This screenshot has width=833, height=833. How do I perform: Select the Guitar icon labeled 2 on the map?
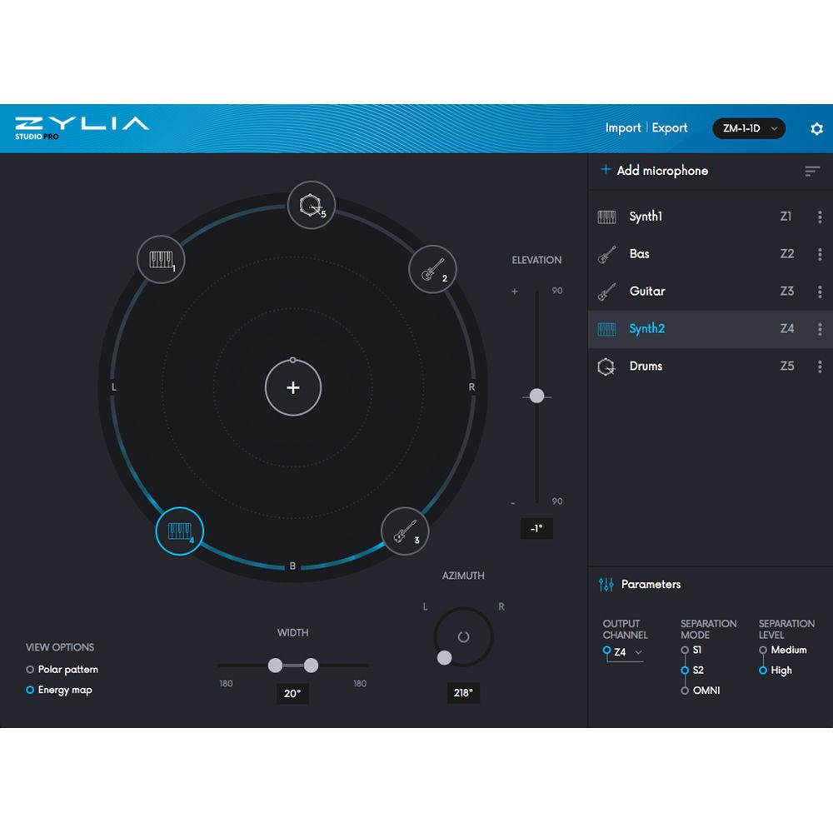(x=432, y=270)
